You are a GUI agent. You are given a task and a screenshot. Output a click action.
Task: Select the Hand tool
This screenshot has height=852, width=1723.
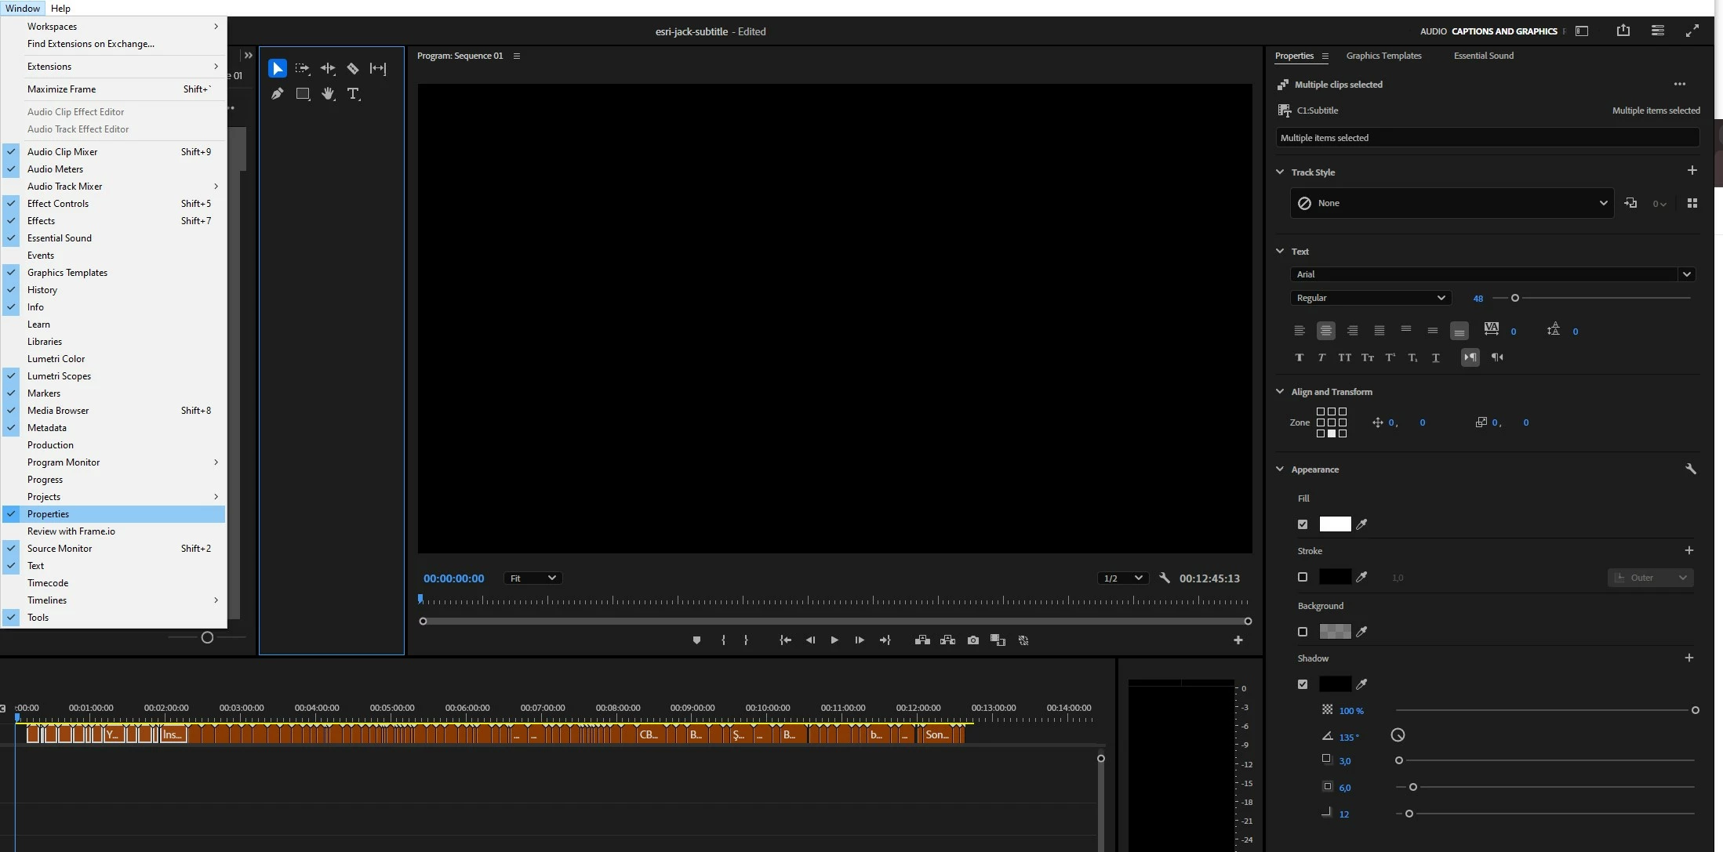(328, 94)
